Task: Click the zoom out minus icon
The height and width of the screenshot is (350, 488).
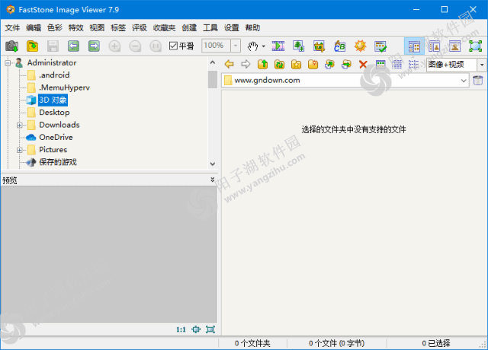Action: click(135, 46)
